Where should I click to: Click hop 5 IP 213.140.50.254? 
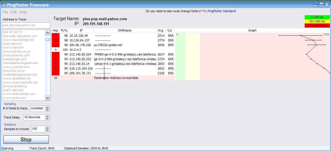pos(80,54)
